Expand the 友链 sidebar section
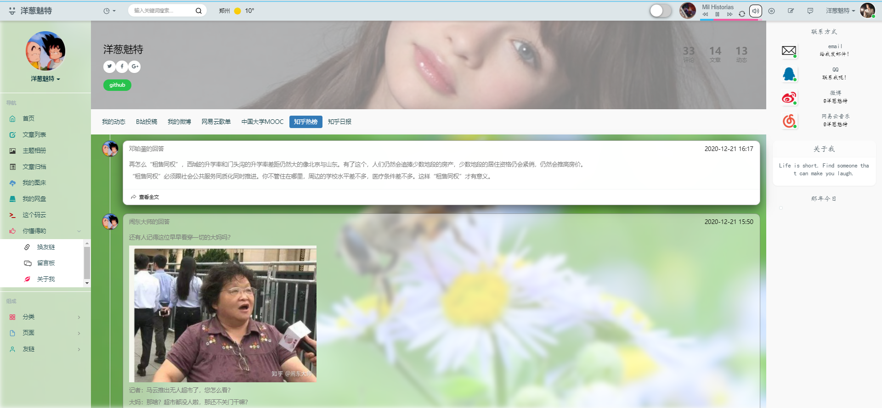This screenshot has height=408, width=882. (x=45, y=349)
